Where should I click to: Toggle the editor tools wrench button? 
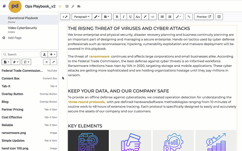tap(65, 17)
